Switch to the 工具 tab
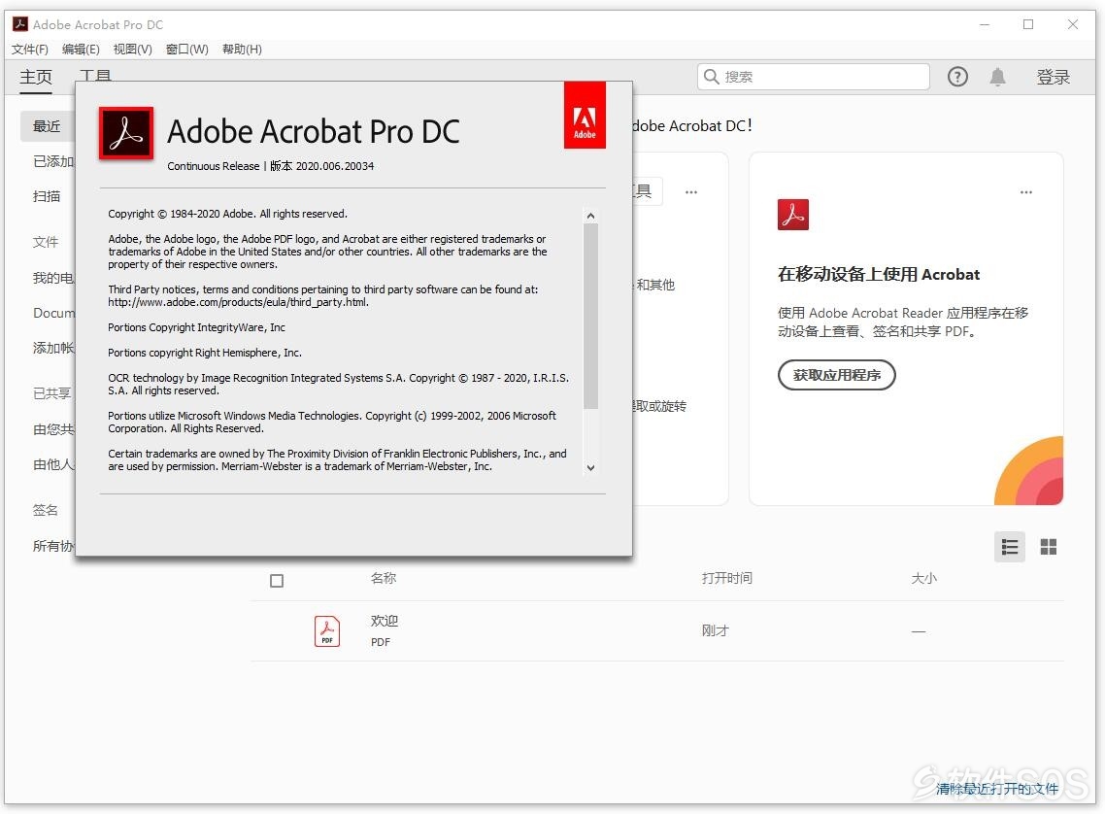 tap(96, 75)
